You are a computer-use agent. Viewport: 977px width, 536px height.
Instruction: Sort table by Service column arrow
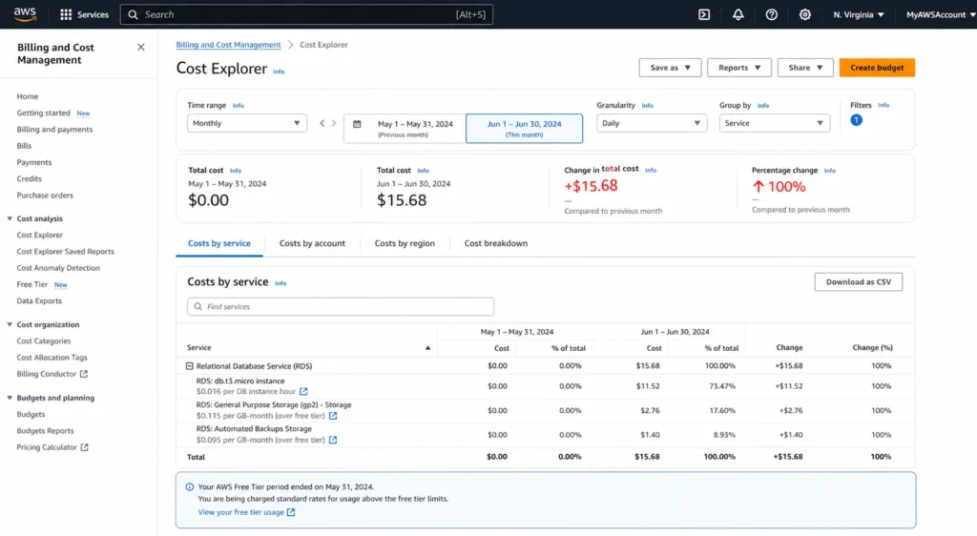tap(427, 348)
